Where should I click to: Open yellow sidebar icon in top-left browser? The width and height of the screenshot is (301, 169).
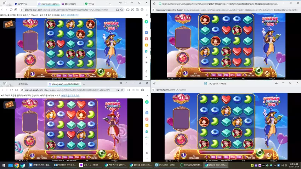coord(146,45)
